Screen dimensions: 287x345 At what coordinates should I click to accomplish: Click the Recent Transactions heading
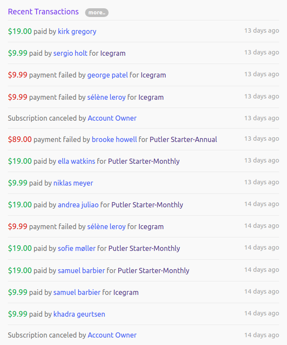[x=43, y=12]
